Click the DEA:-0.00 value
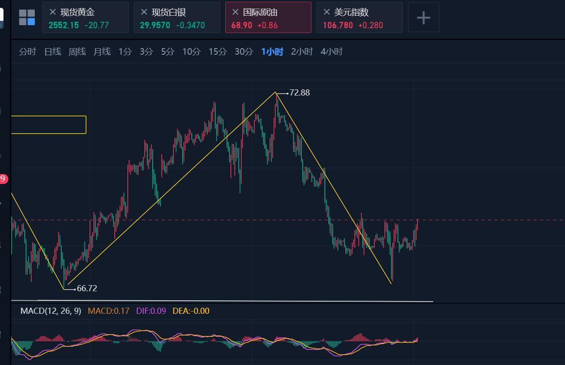 coord(191,311)
